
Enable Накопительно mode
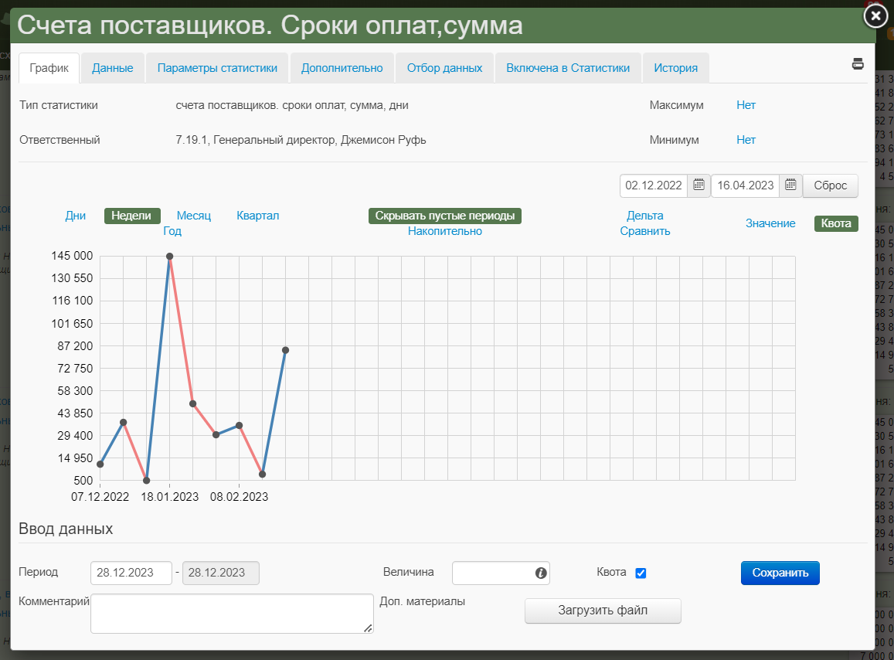pos(445,231)
